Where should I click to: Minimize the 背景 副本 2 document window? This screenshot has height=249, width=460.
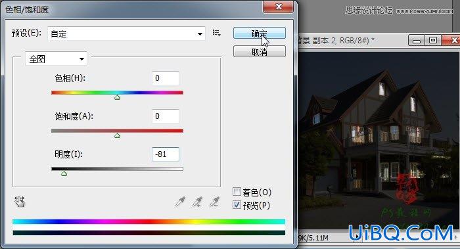click(416, 41)
